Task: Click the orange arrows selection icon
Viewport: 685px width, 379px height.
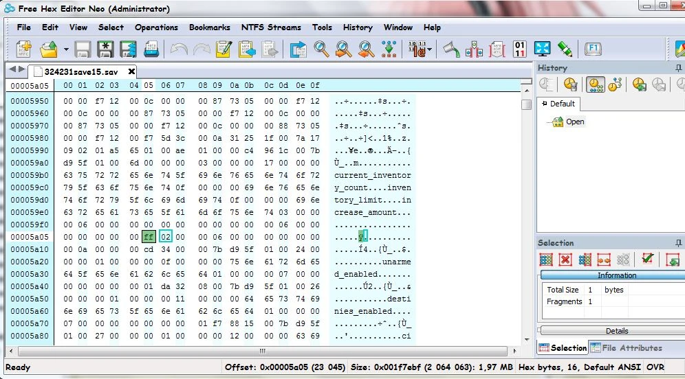Action: [604, 260]
